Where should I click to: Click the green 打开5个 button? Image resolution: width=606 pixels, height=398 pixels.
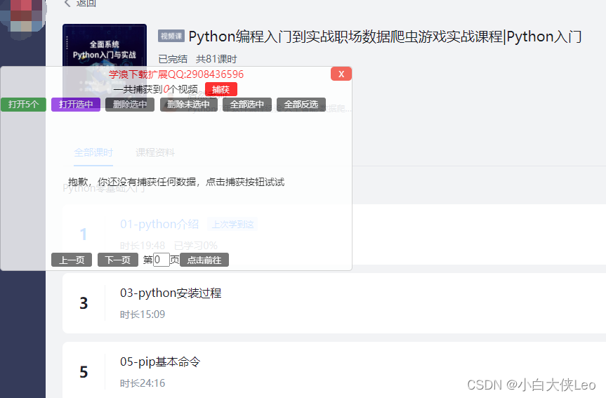point(23,105)
